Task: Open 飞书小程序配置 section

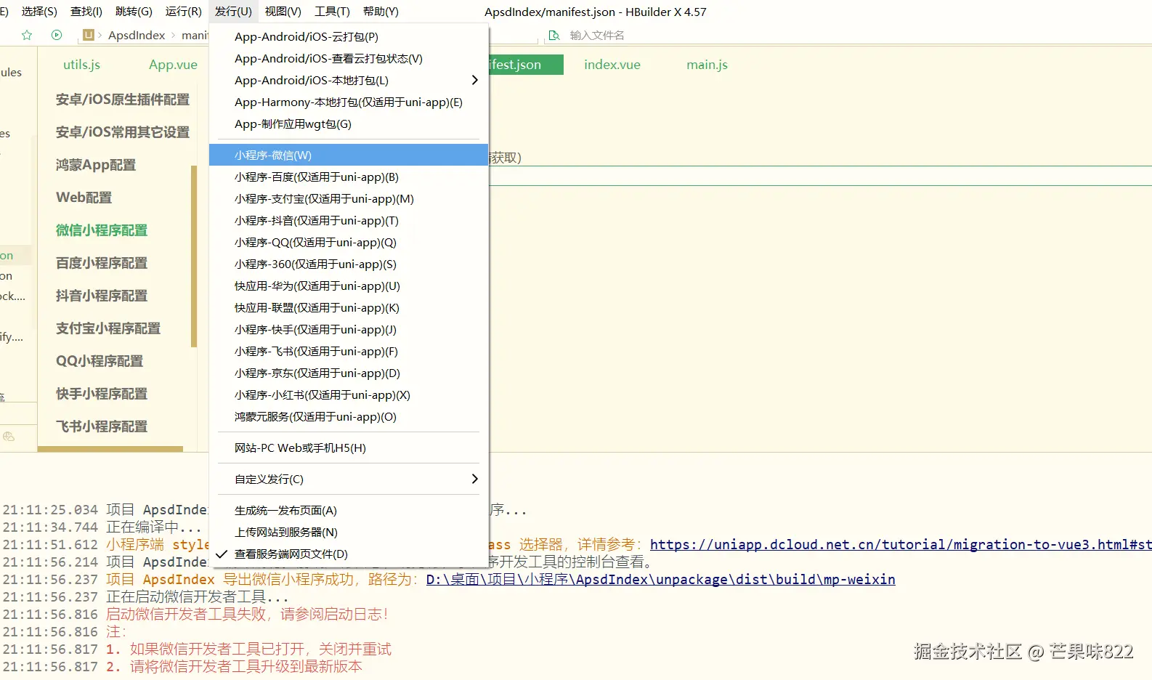Action: tap(102, 426)
